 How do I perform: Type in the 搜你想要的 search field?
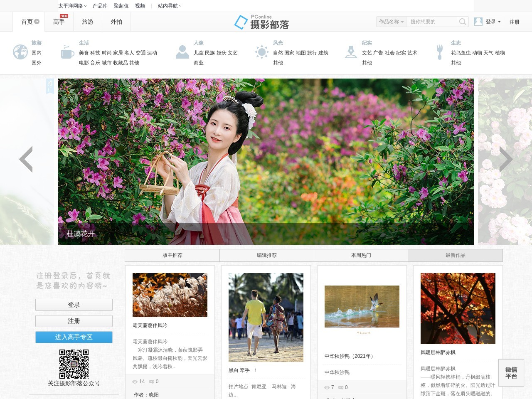(x=432, y=22)
